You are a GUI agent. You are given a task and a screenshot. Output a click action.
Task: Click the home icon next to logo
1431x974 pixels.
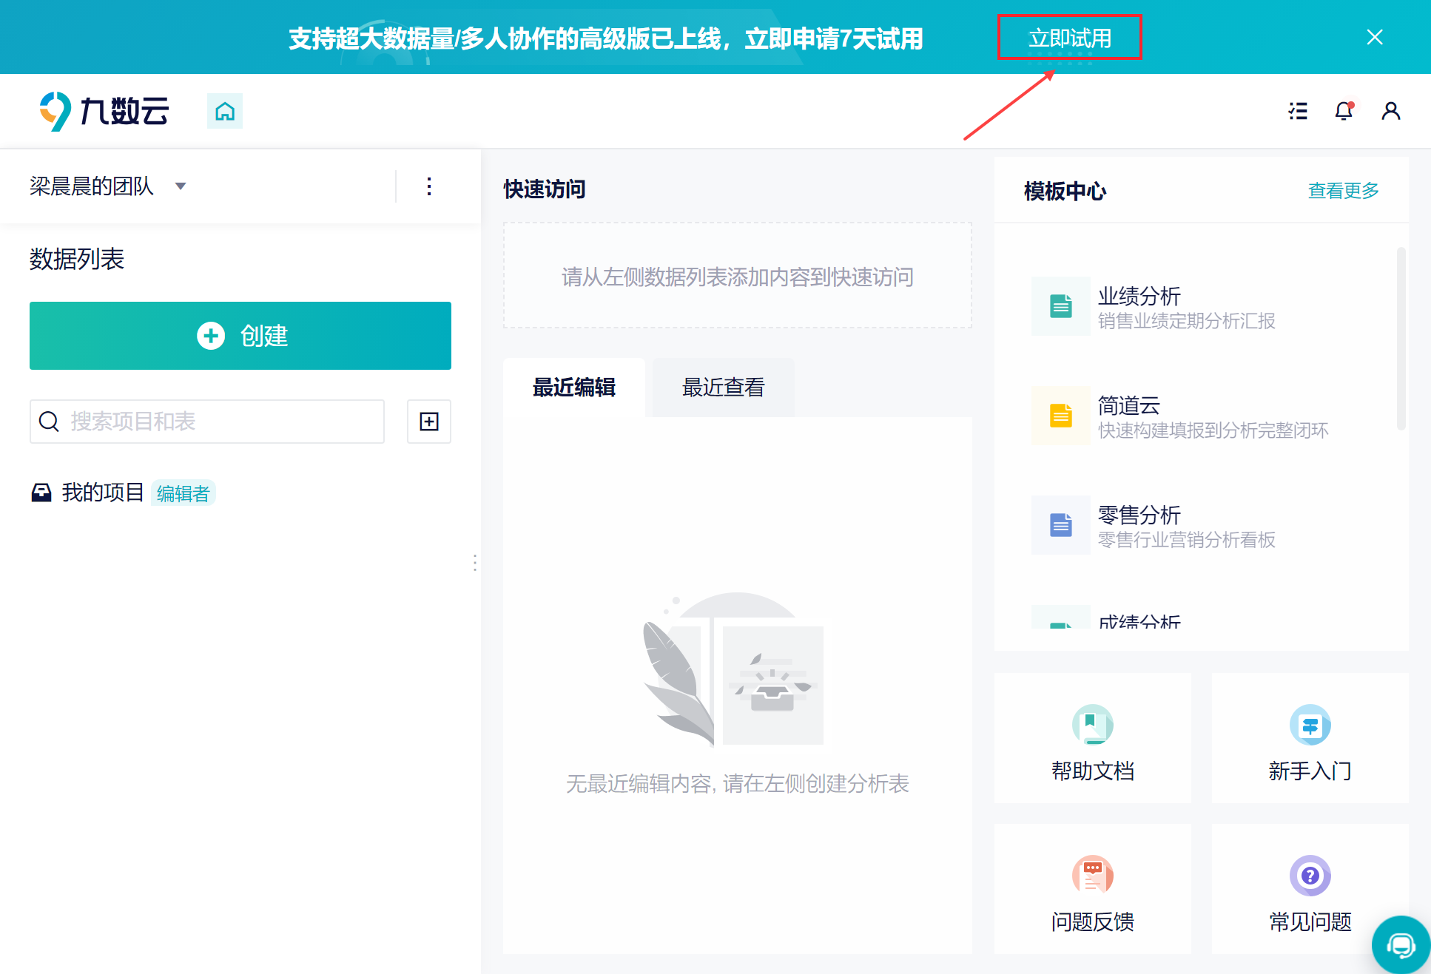click(224, 111)
